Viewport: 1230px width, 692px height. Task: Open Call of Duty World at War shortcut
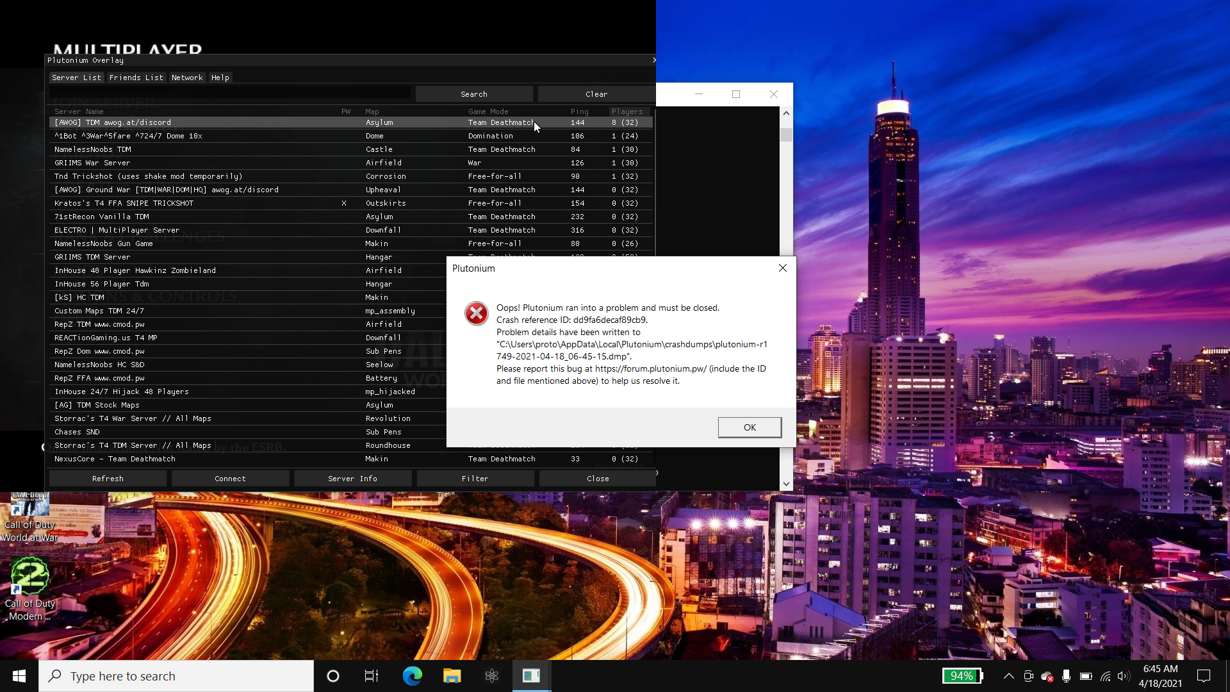29,518
